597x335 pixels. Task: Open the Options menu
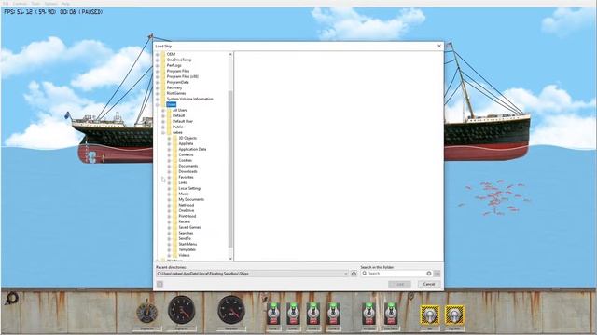point(50,4)
